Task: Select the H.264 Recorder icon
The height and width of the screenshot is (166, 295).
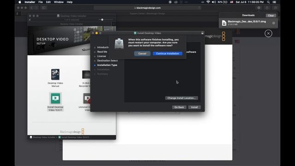Action: click(86, 75)
